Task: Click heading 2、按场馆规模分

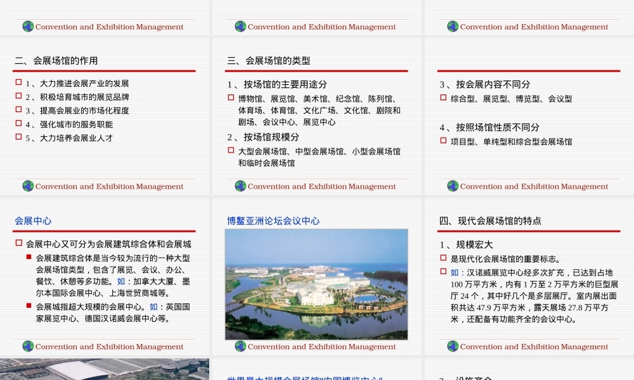Action: point(263,137)
